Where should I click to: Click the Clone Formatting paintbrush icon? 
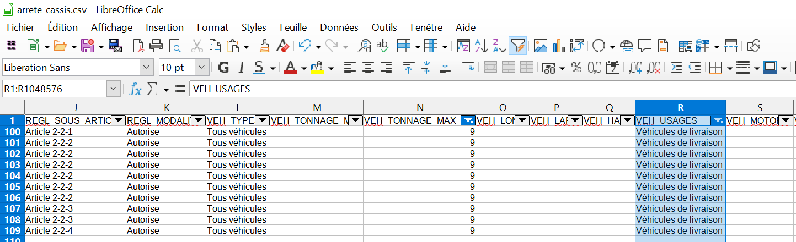coord(265,46)
